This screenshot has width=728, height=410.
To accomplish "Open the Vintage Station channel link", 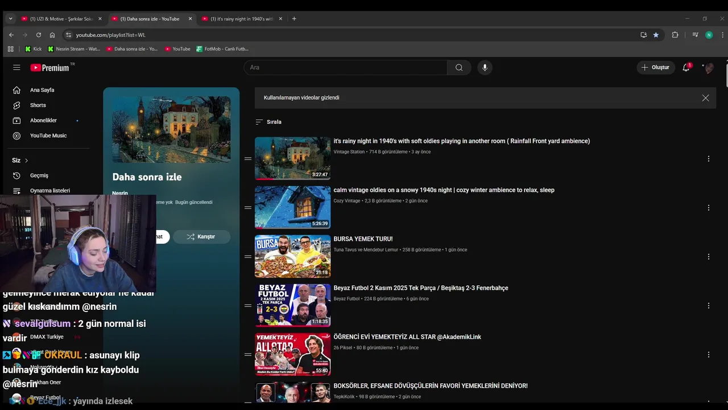I will (349, 152).
